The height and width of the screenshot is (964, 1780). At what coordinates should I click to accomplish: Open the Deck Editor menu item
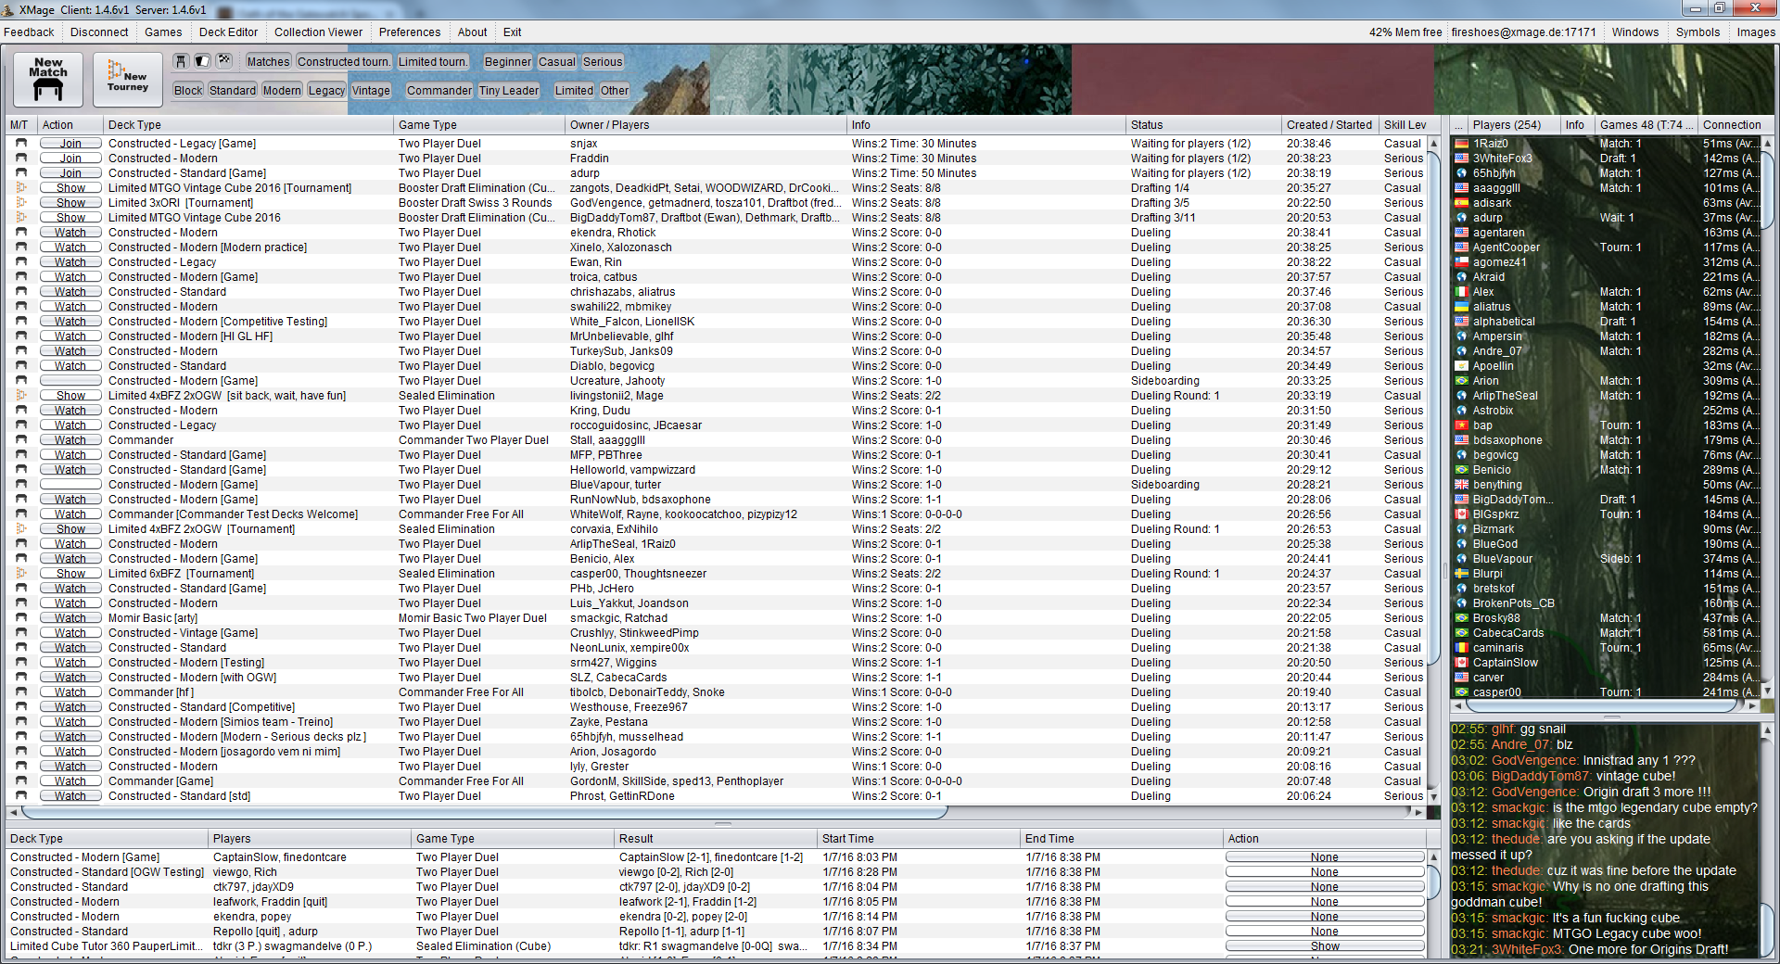(x=228, y=32)
